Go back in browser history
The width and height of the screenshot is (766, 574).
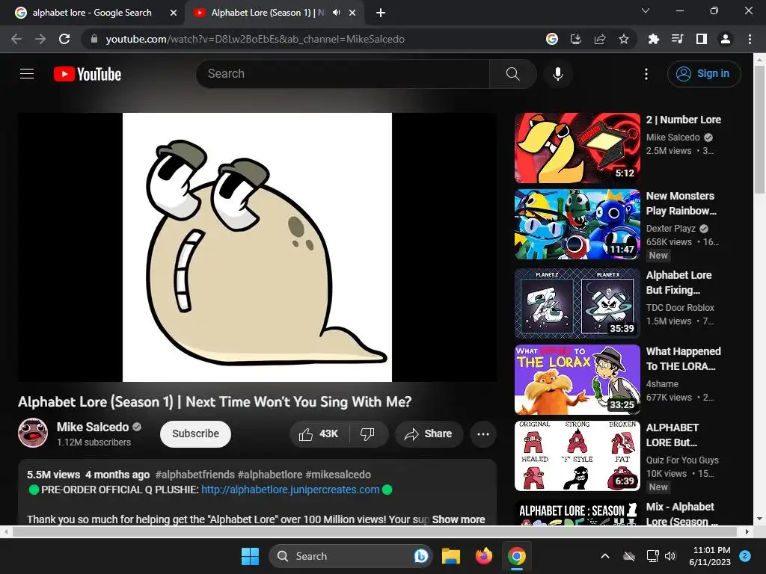16,39
